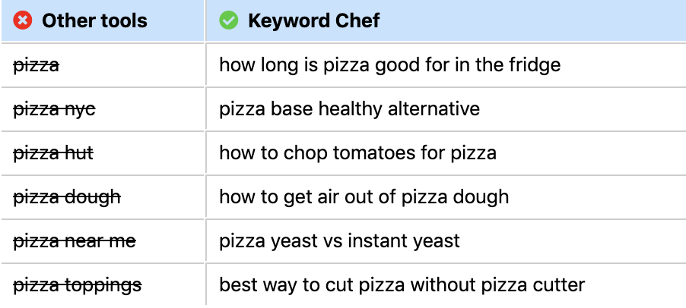The width and height of the screenshot is (686, 308).
Task: Click the crossed-out keyword 'pizza toppings'
Action: pos(78,285)
